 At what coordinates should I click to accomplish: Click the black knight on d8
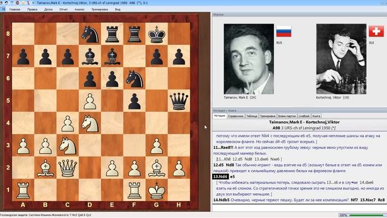tap(90, 34)
